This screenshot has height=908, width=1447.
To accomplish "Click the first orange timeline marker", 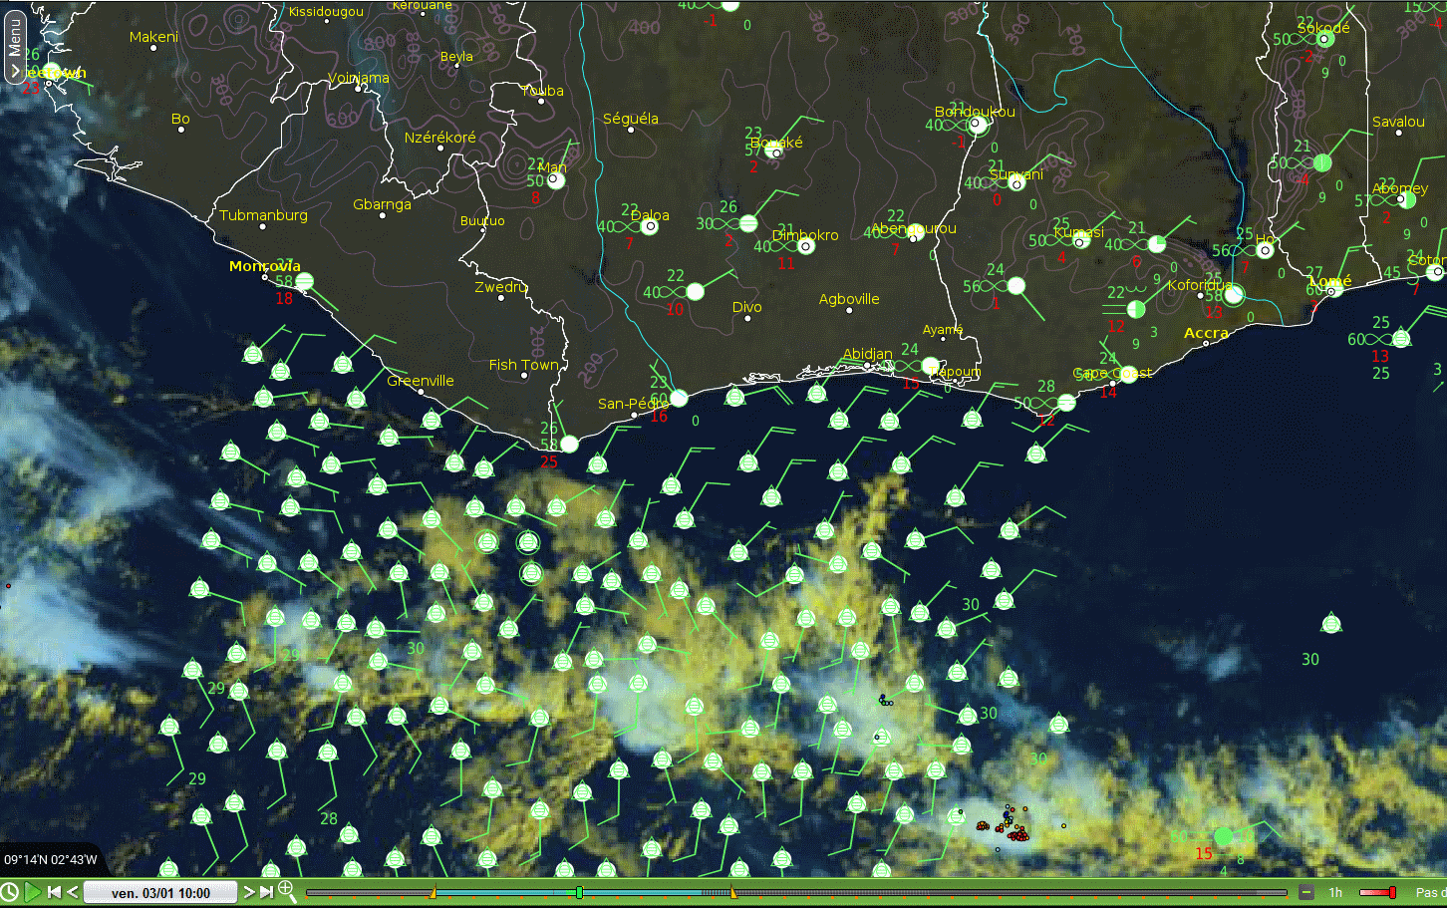I will pos(433,893).
